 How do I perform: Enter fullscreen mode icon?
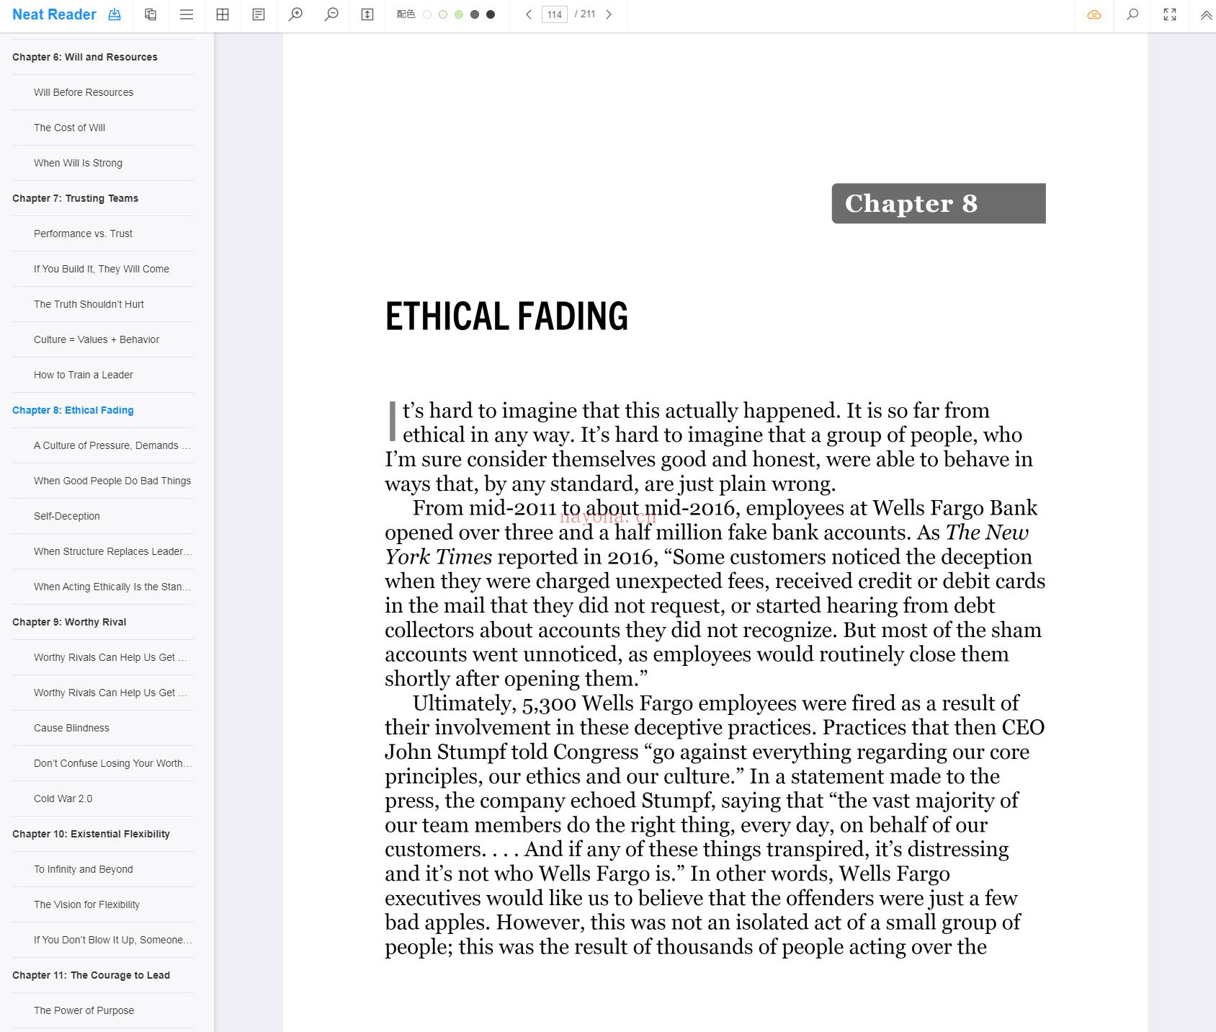[x=1170, y=14]
